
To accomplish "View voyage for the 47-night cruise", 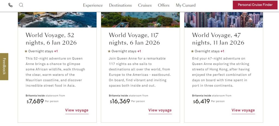I will pos(243,110).
